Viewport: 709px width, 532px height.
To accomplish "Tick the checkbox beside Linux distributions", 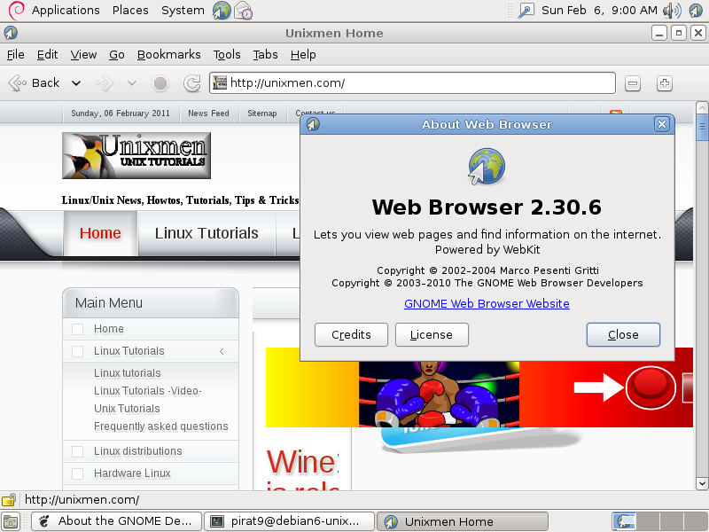I will [78, 451].
